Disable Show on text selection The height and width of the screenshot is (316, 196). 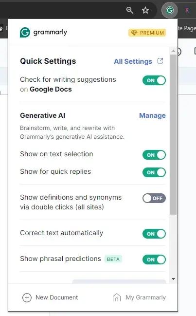154,155
